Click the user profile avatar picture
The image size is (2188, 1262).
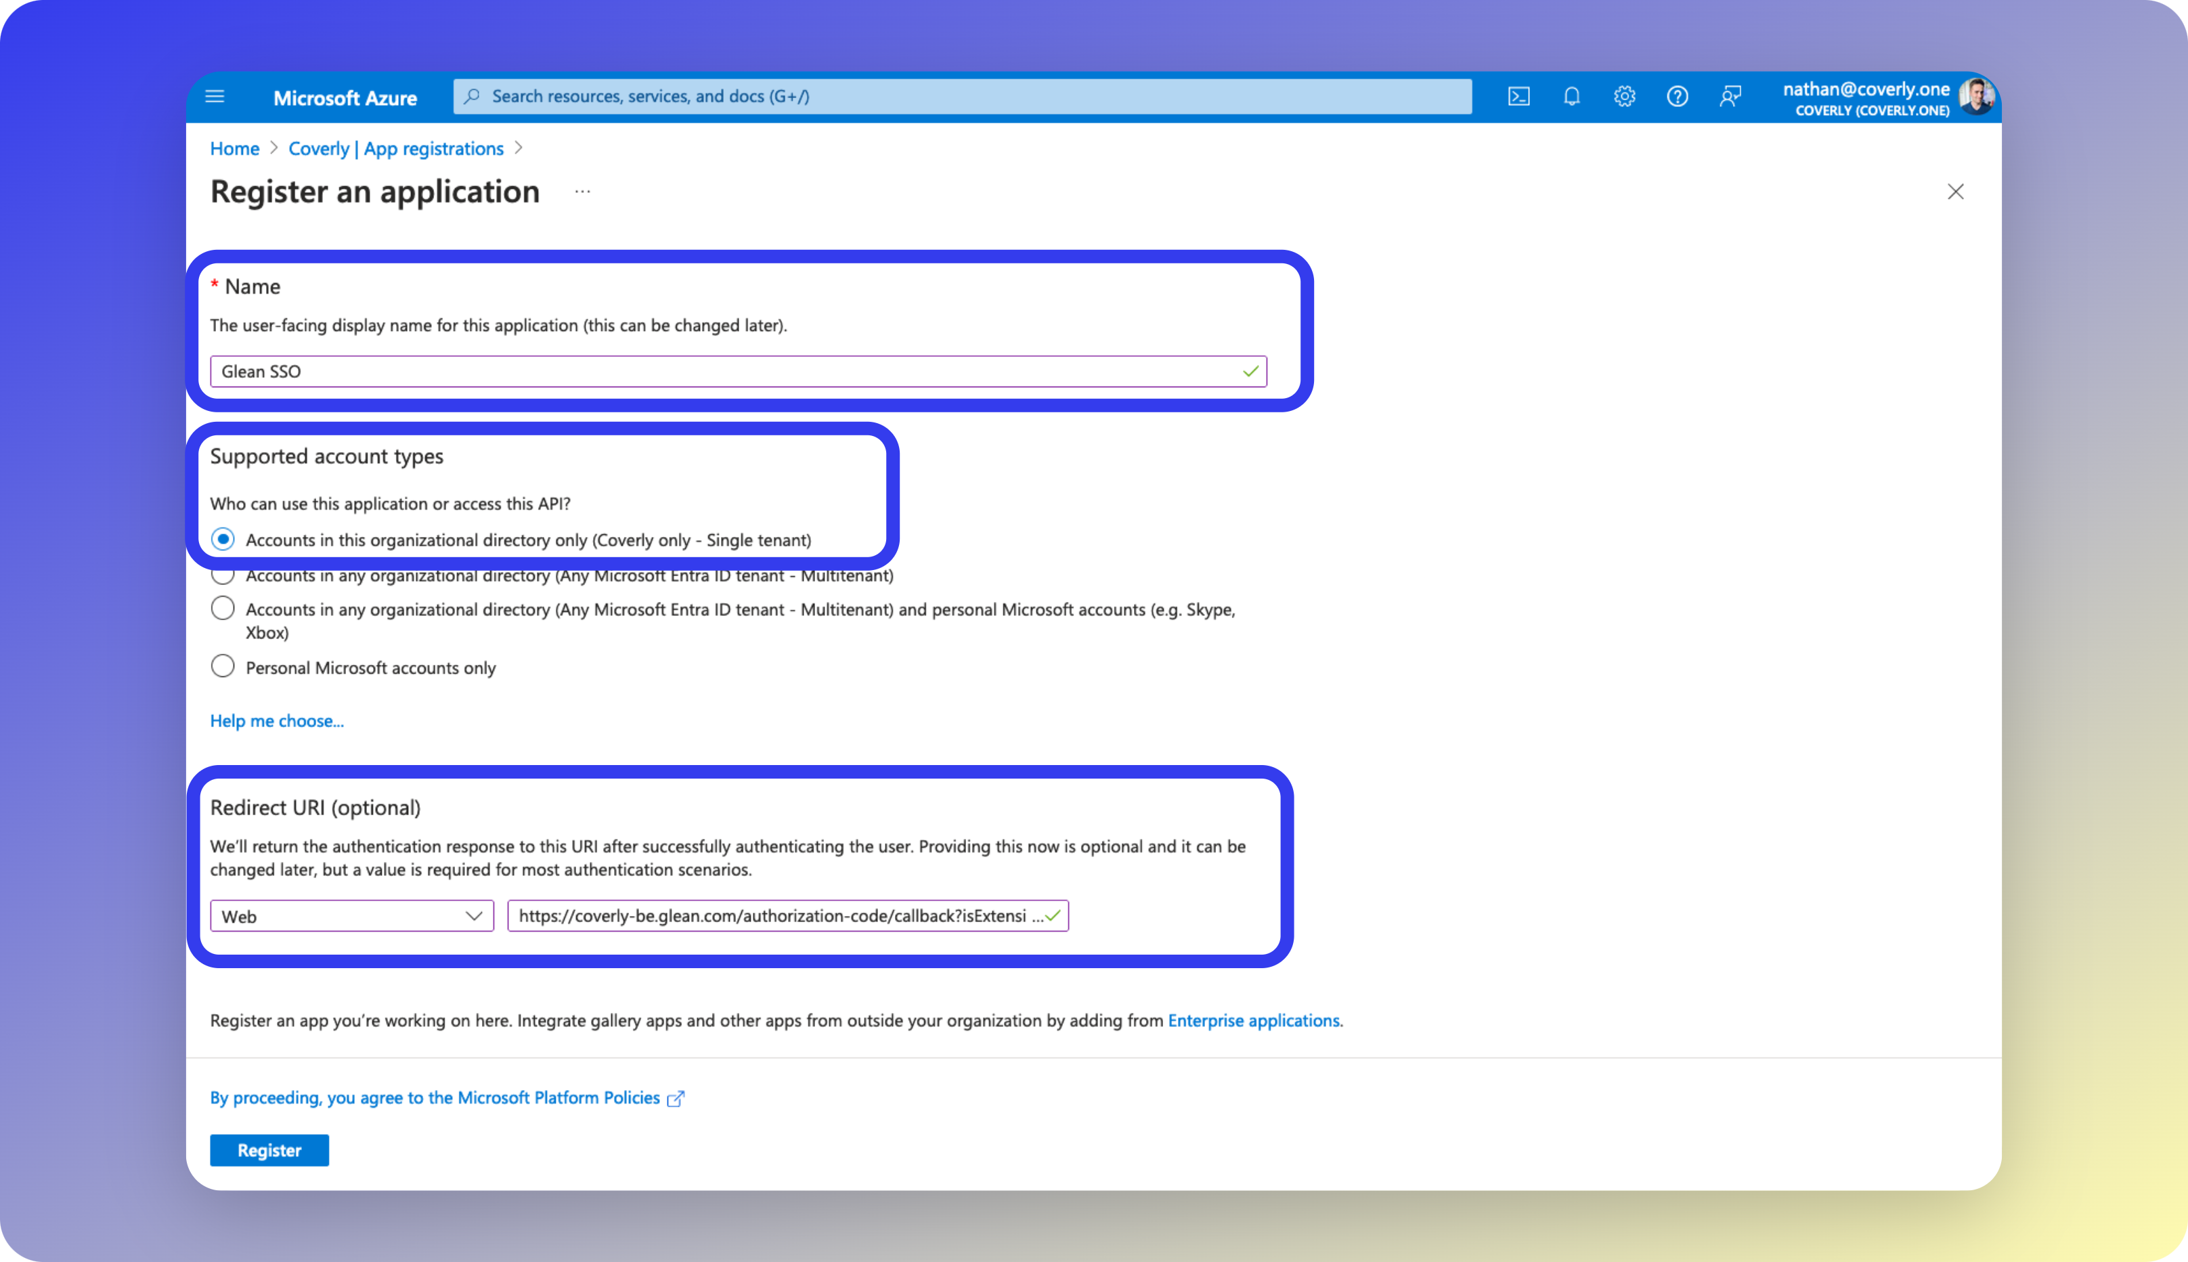(x=1977, y=96)
